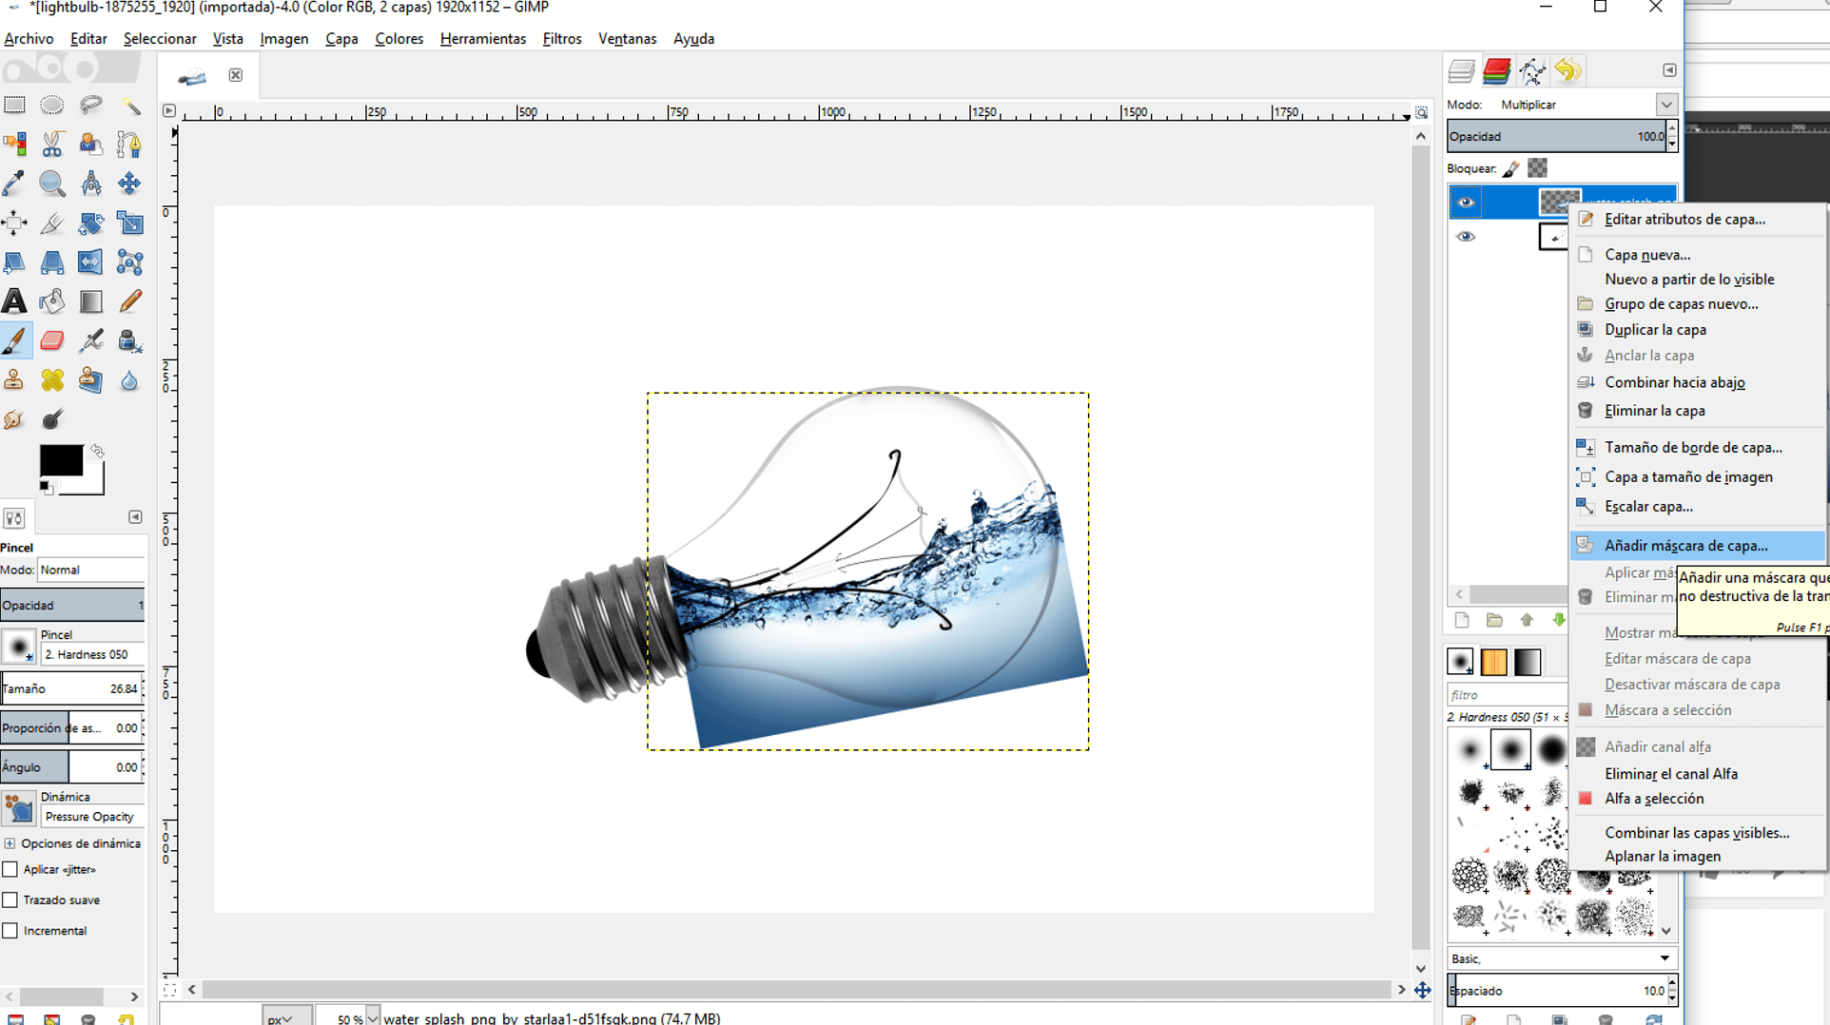The width and height of the screenshot is (1830, 1025).
Task: Select the Ellipse Select tool
Action: [x=52, y=105]
